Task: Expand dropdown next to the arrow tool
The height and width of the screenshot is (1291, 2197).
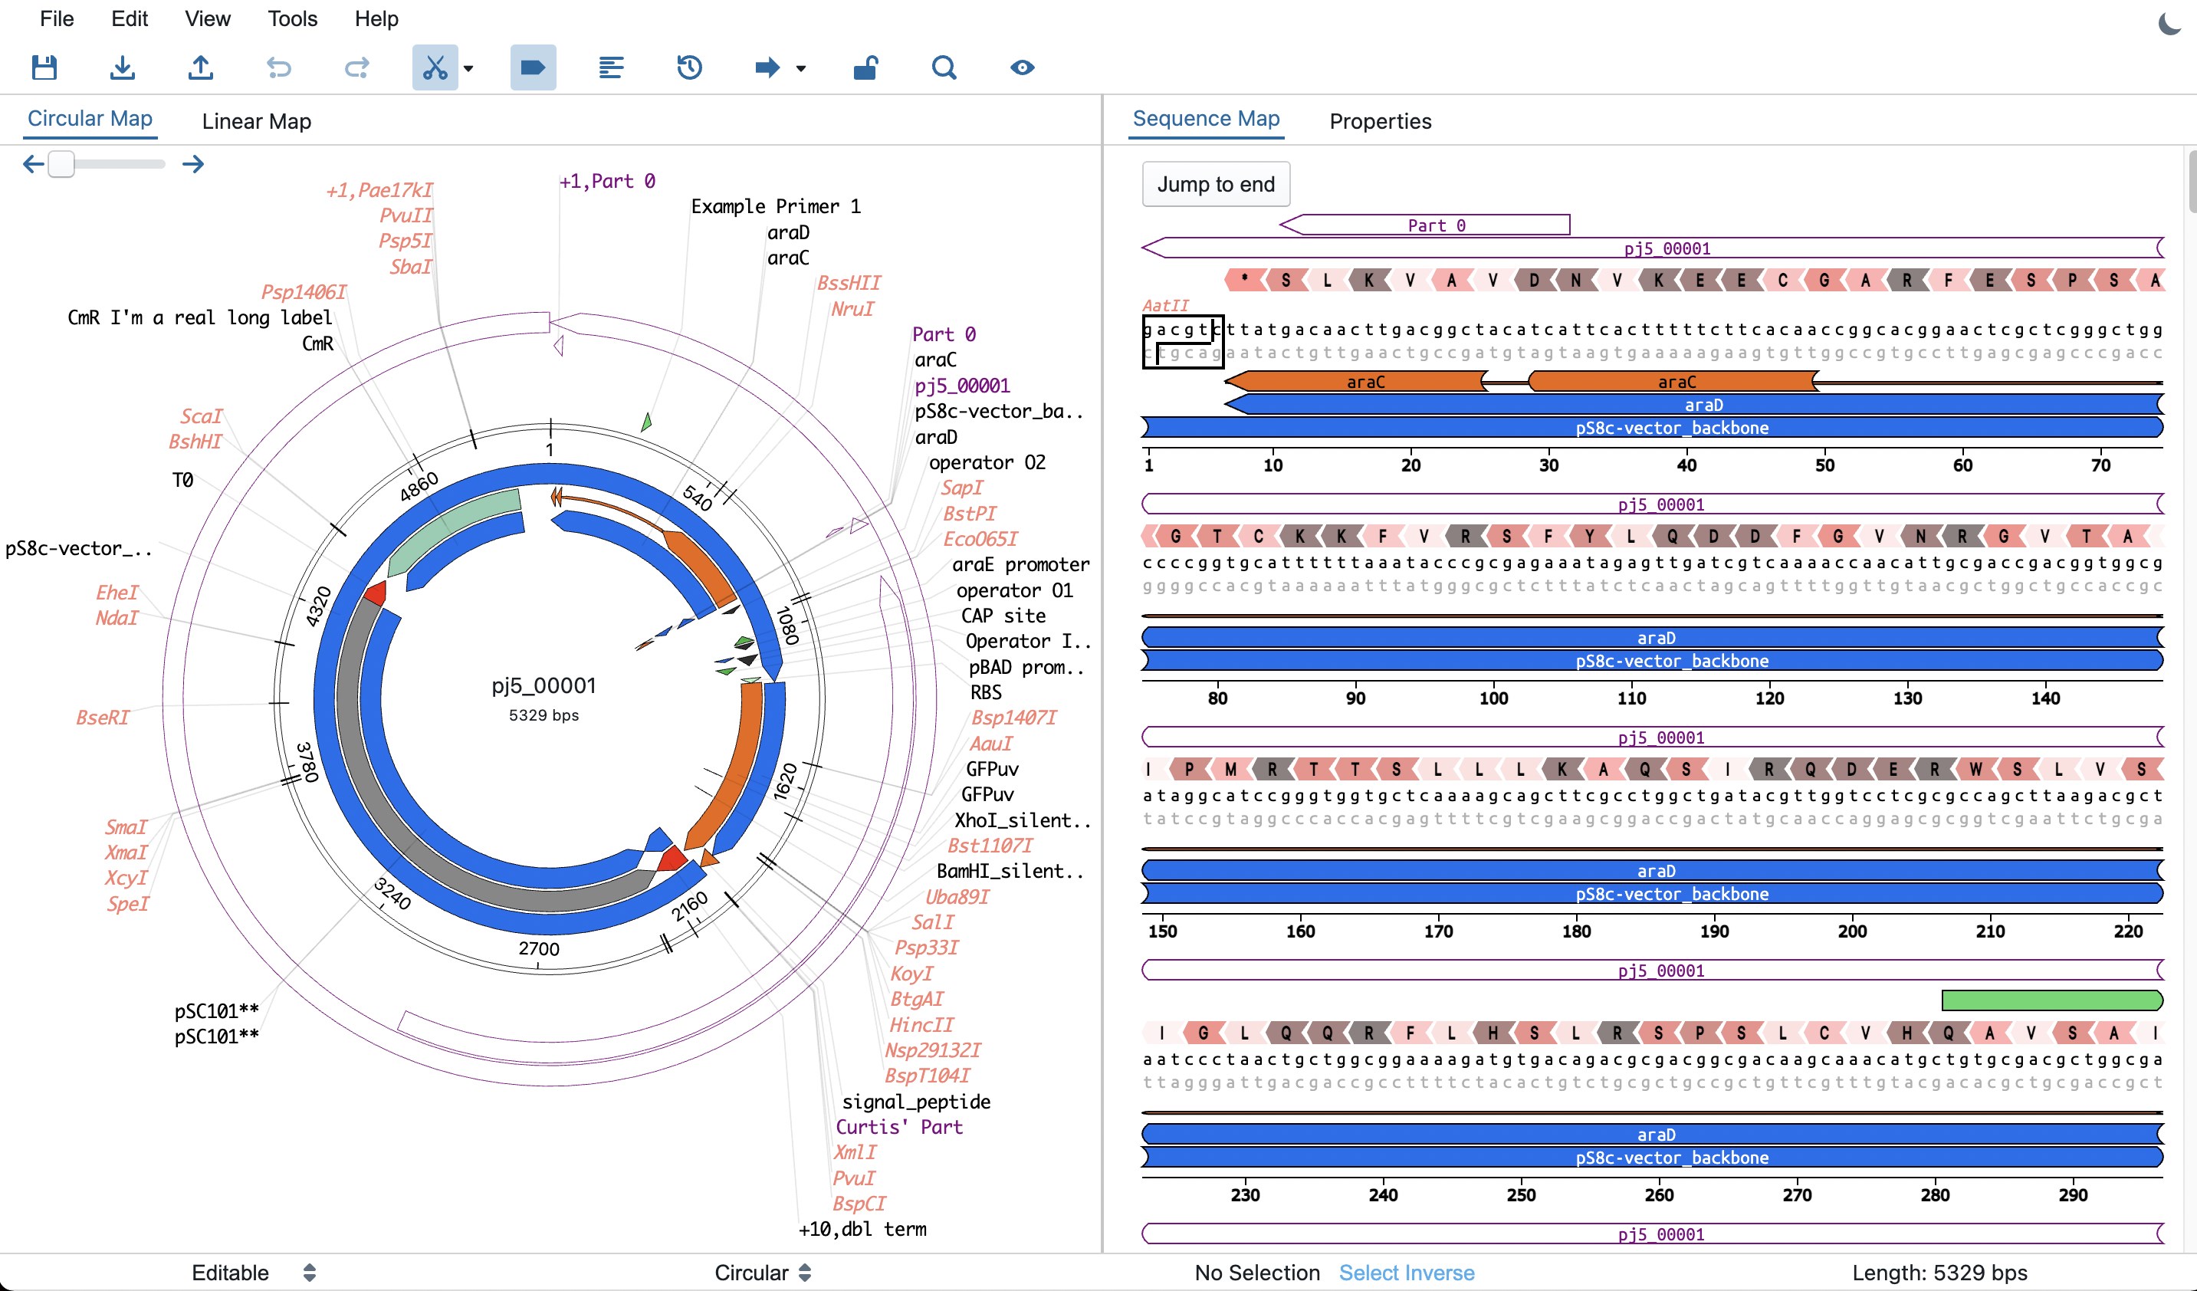Action: point(800,68)
